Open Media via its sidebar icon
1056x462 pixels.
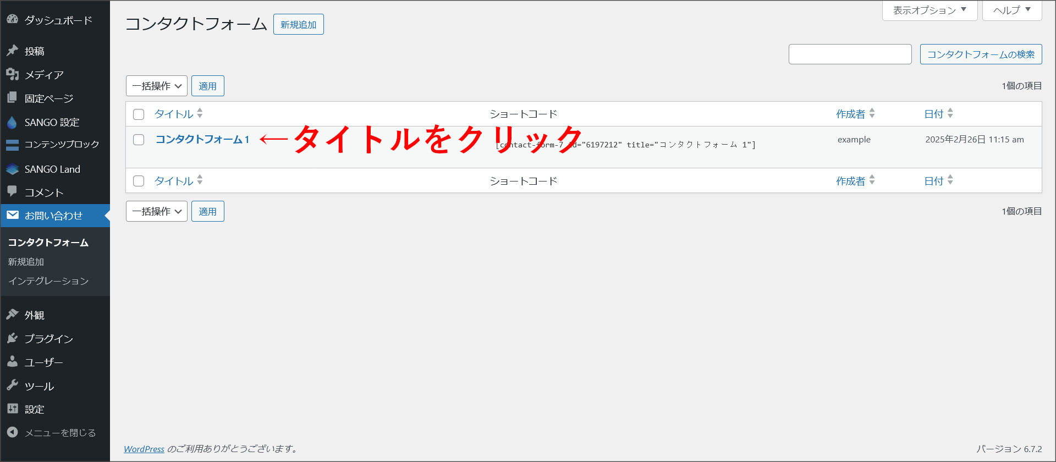(x=12, y=74)
